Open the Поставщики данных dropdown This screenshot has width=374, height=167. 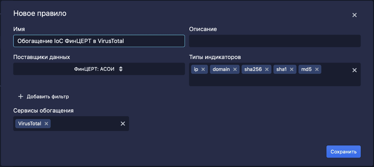tap(99, 69)
